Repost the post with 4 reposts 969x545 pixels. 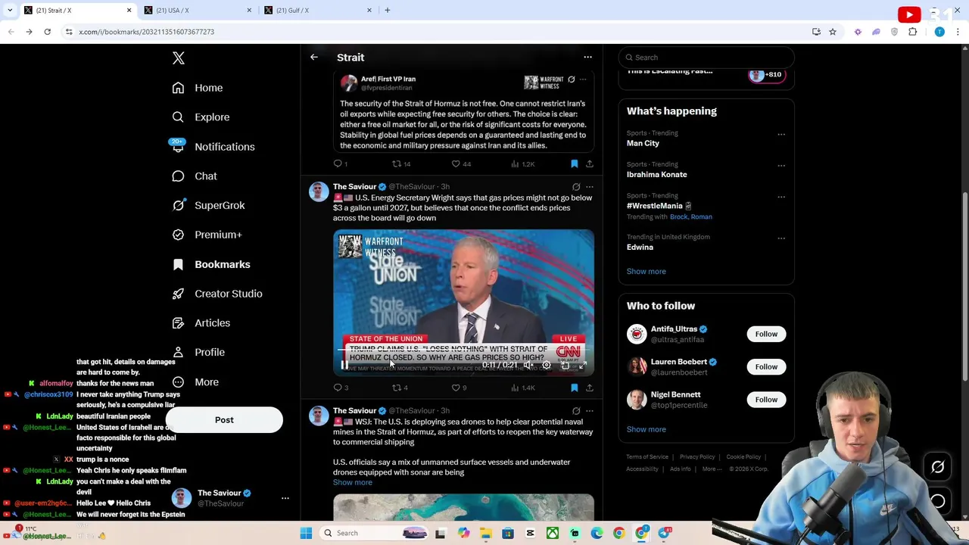coord(400,388)
